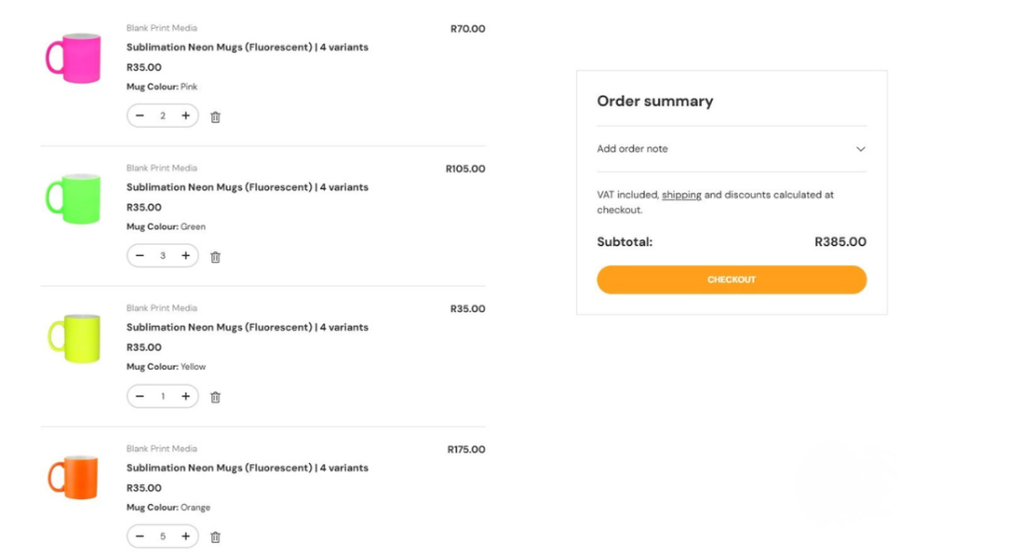Reduce Green mug quantity
This screenshot has width=1021, height=557.
point(140,256)
